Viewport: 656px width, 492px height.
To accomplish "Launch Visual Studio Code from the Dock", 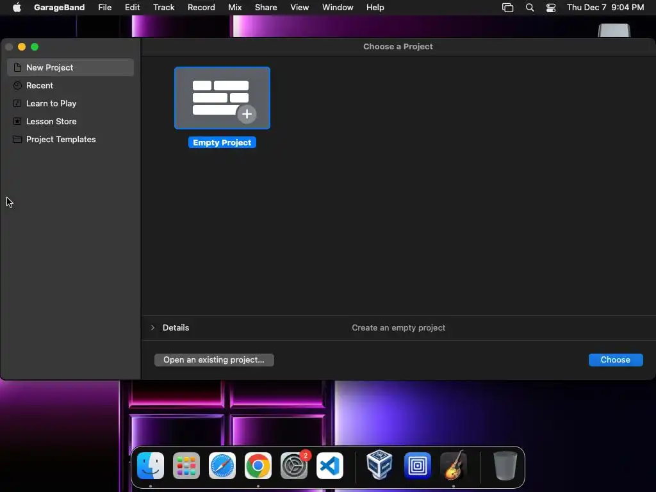I will [x=330, y=466].
